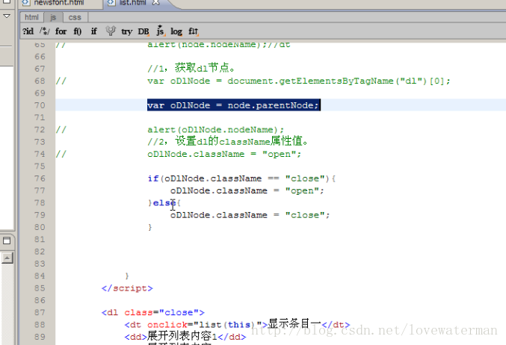Click the text '展开列表内容1' on line 89
Screen dimensions: 506x345
pos(182,336)
